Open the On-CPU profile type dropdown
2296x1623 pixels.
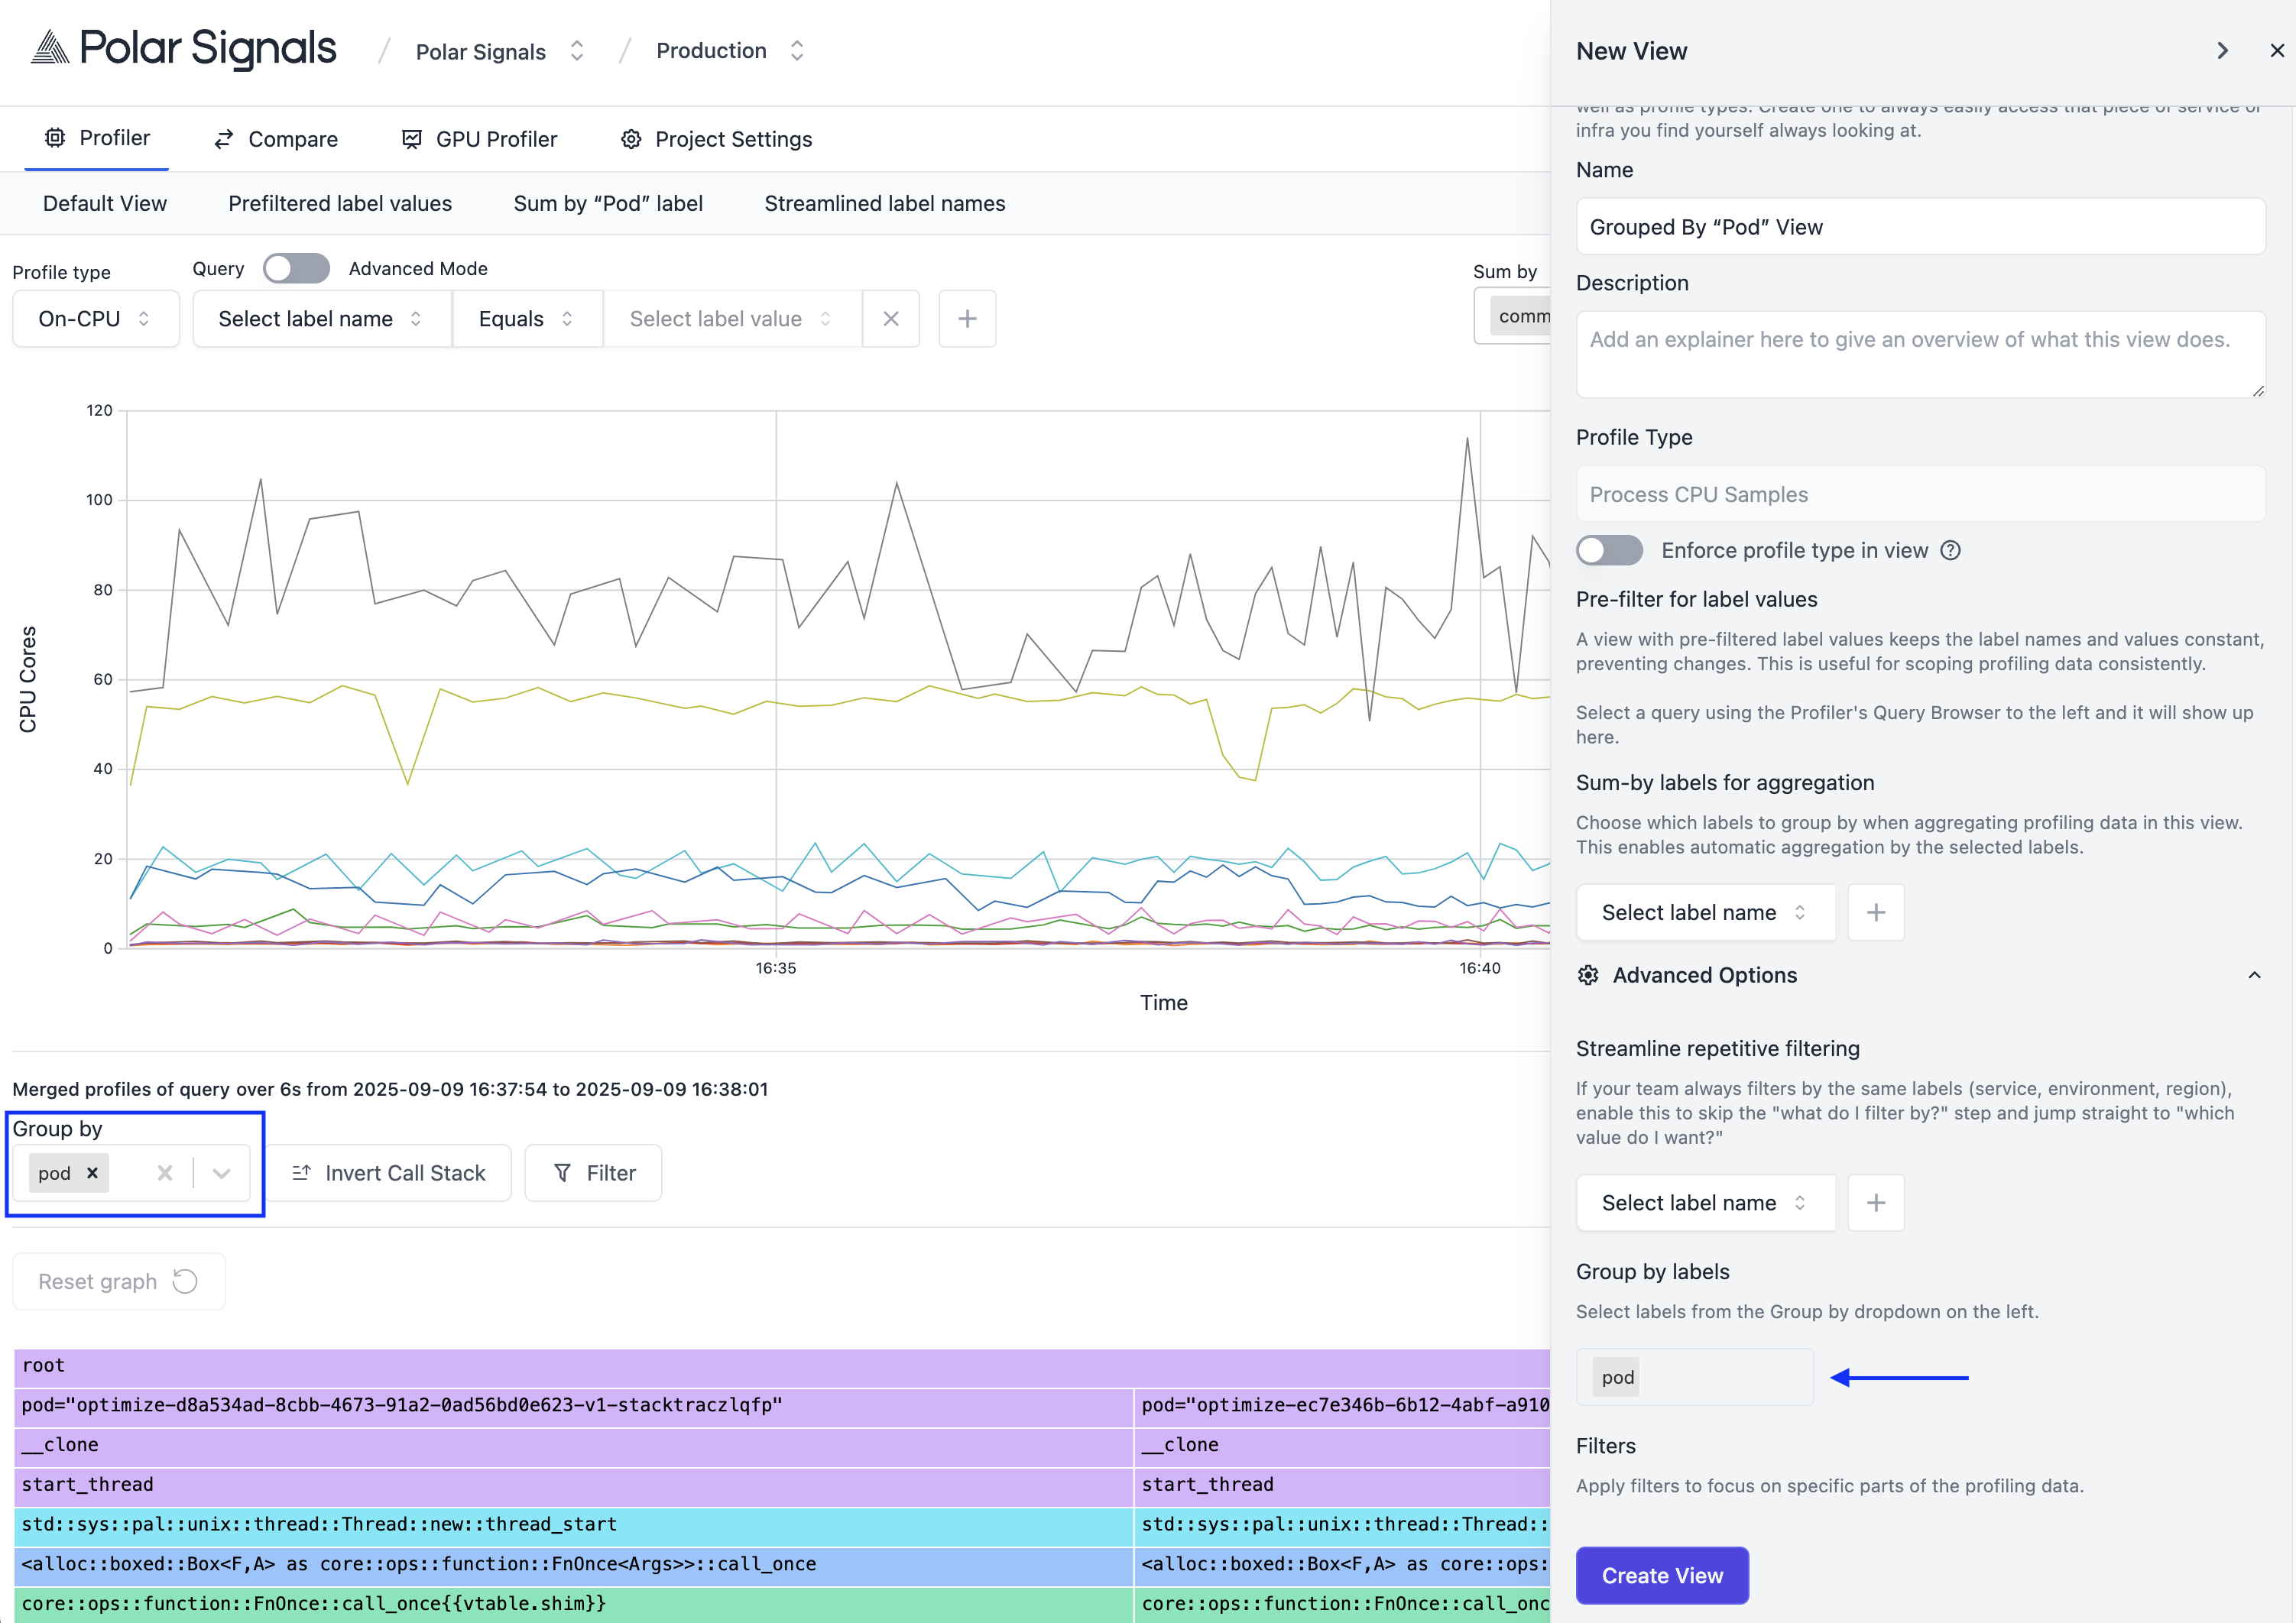tap(95, 319)
